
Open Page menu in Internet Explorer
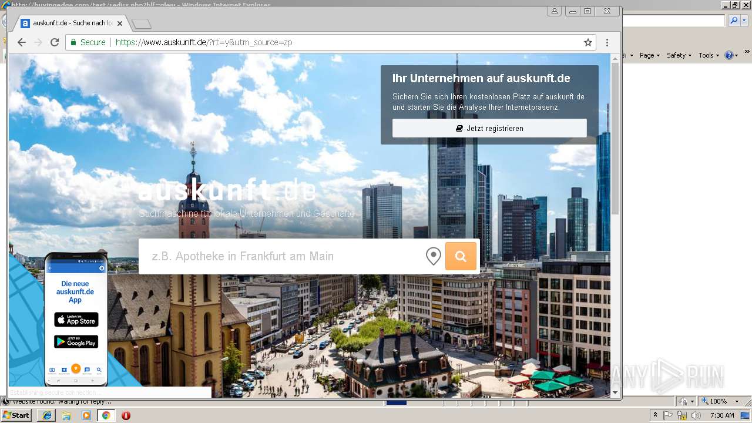click(649, 55)
